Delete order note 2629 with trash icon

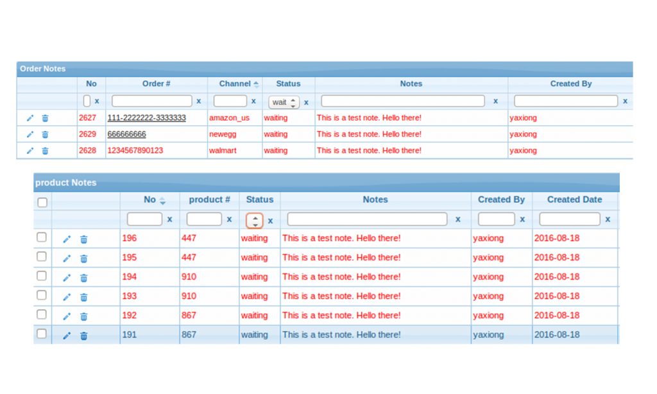[x=46, y=135]
